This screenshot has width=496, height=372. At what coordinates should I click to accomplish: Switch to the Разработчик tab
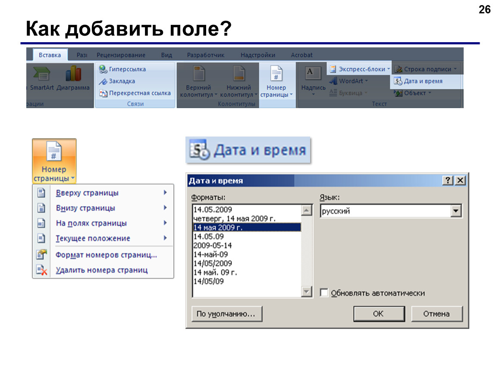pos(206,55)
